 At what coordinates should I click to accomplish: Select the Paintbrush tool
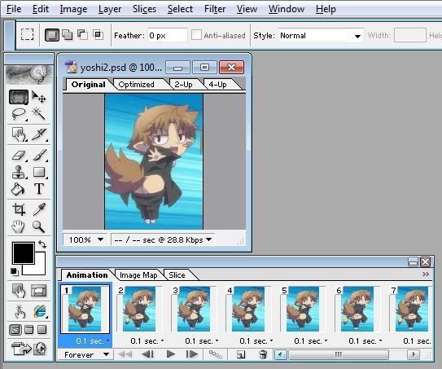click(x=40, y=155)
